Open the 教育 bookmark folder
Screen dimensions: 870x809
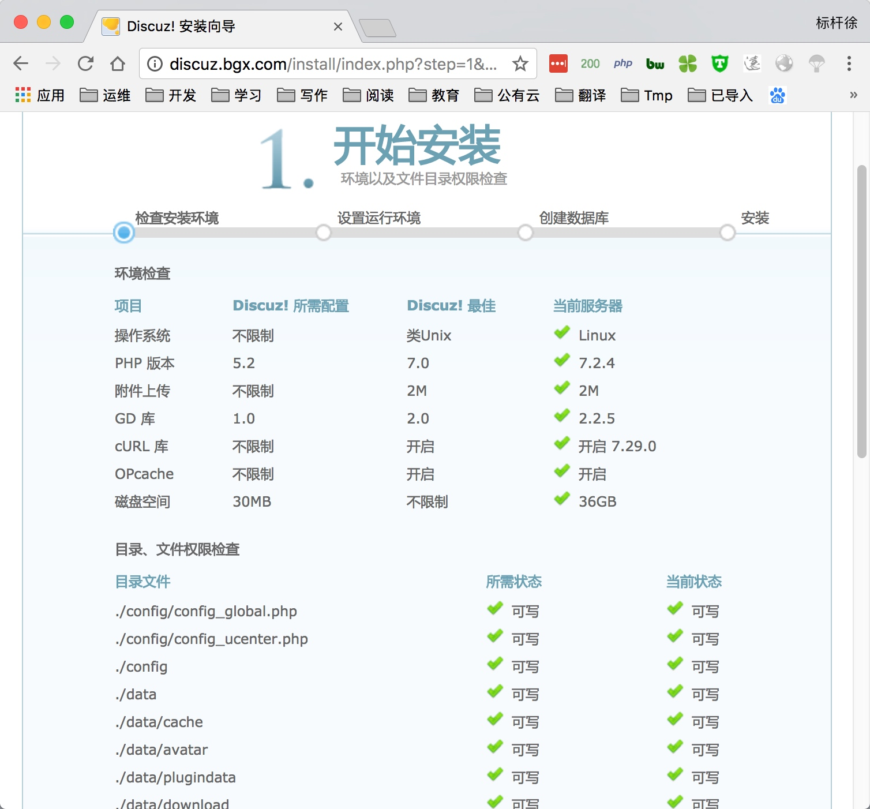(434, 95)
